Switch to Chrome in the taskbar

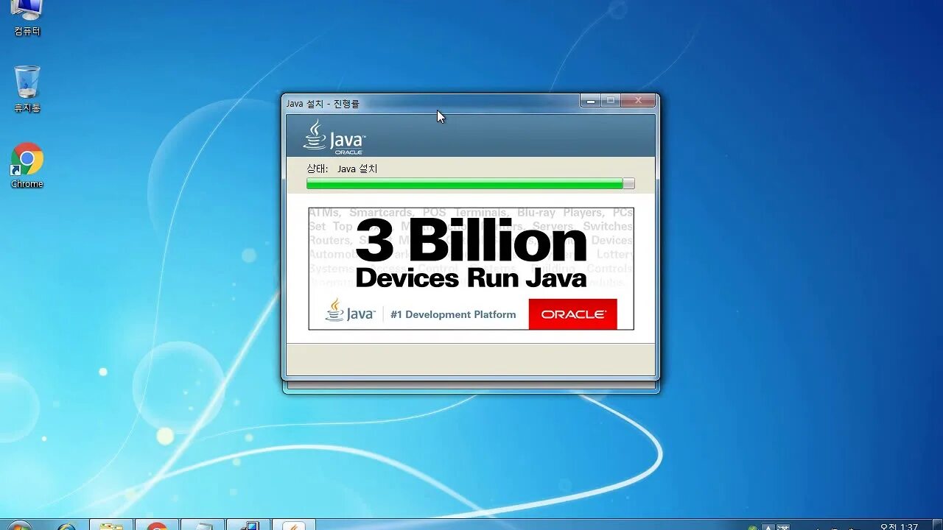157,526
